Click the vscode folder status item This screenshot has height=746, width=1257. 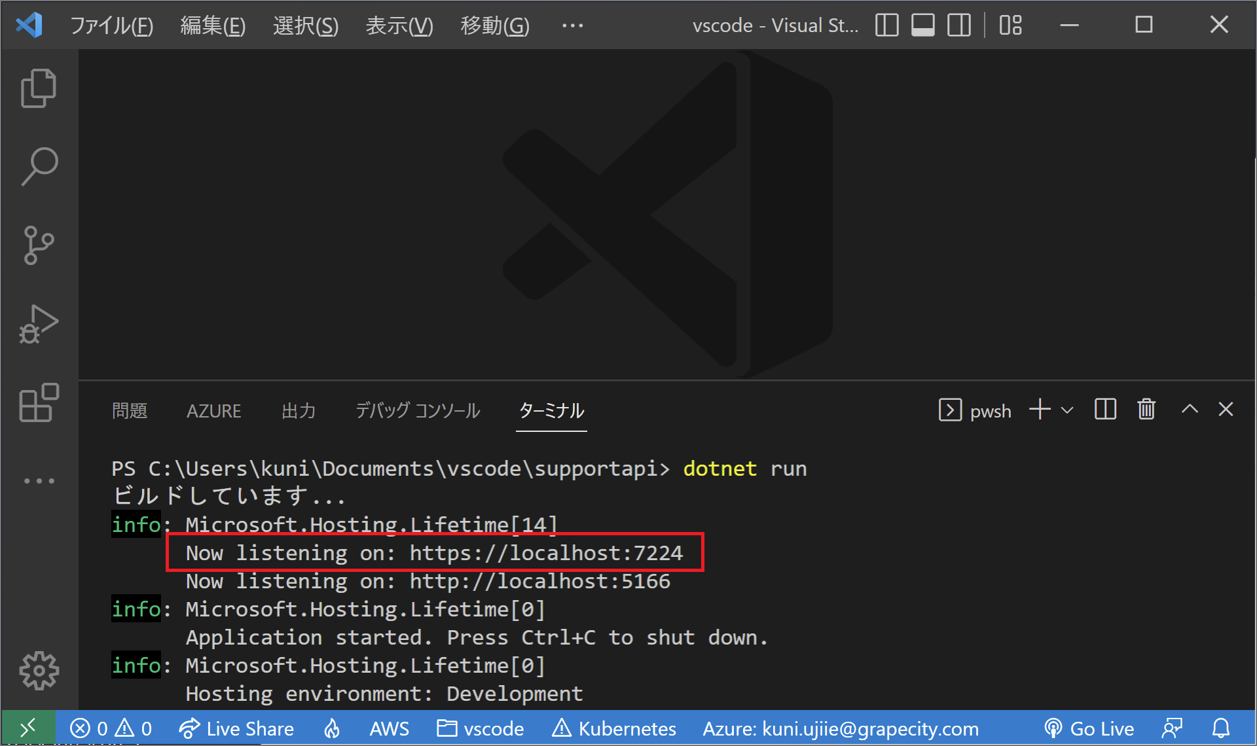[x=481, y=728]
